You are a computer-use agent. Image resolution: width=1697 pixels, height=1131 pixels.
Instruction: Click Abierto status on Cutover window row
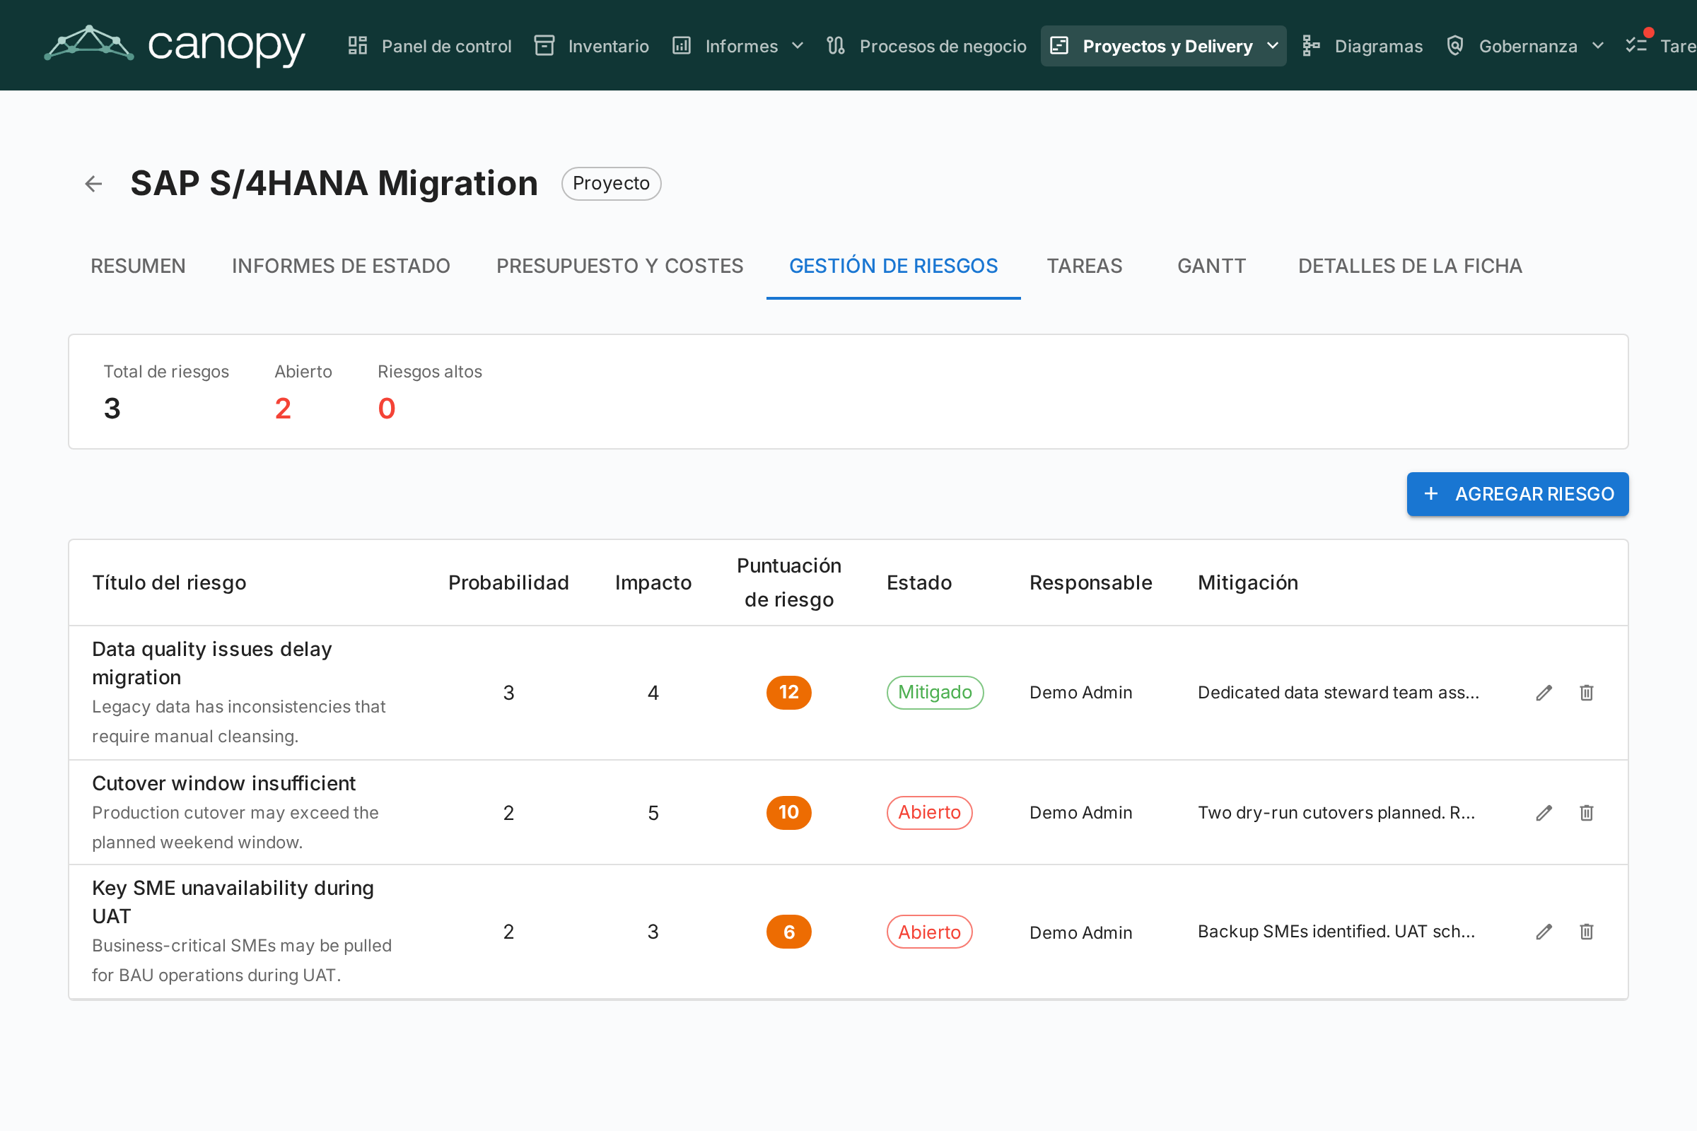pos(929,813)
